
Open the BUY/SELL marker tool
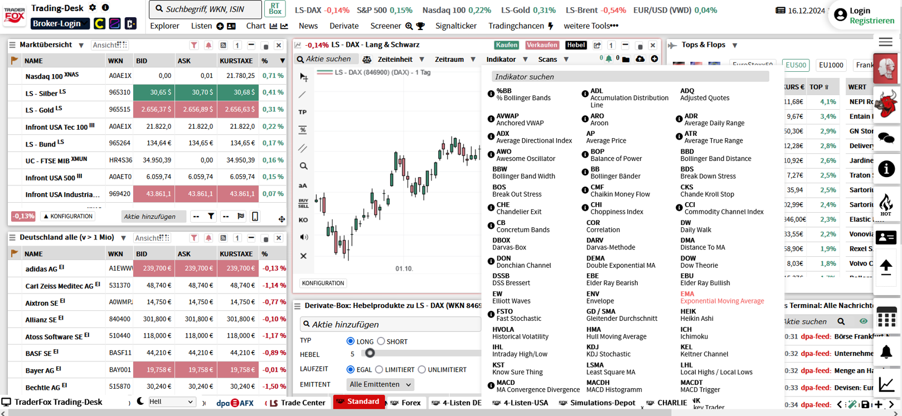click(303, 203)
